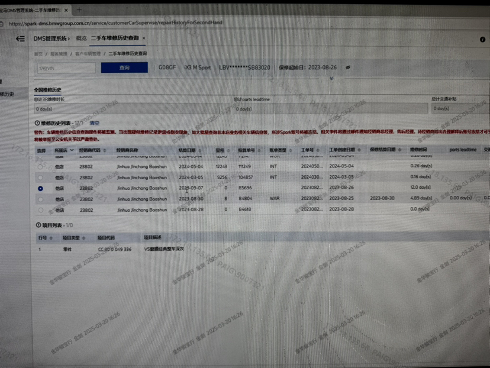
Task: Click the DMS管理系统 menu title
Action: tap(50, 38)
